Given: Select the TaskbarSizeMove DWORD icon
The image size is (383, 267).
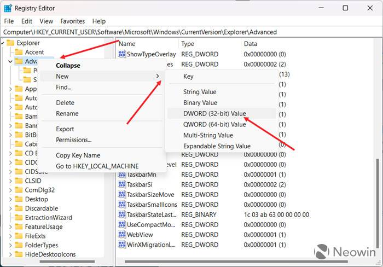Looking at the screenshot, I should click(122, 195).
